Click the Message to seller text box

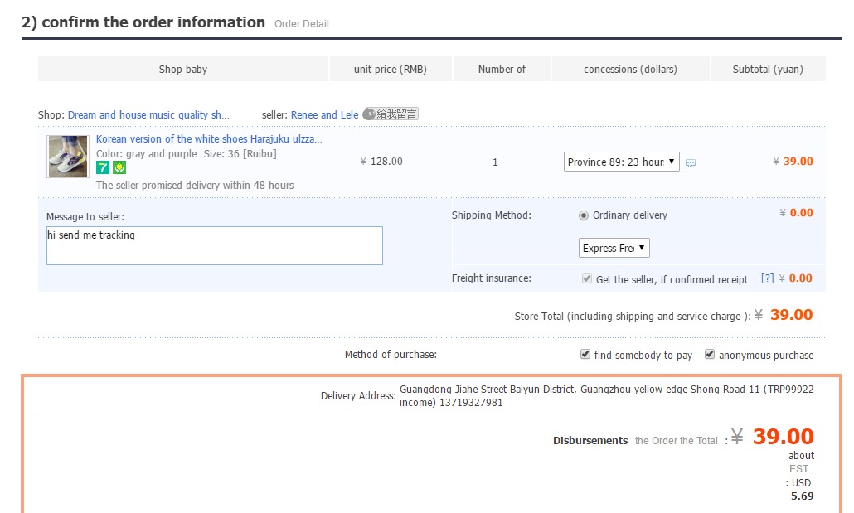coord(214,245)
